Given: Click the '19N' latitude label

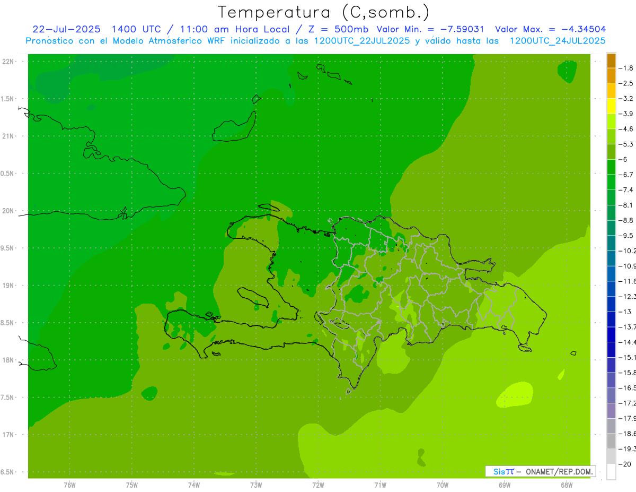Looking at the screenshot, I should point(7,286).
